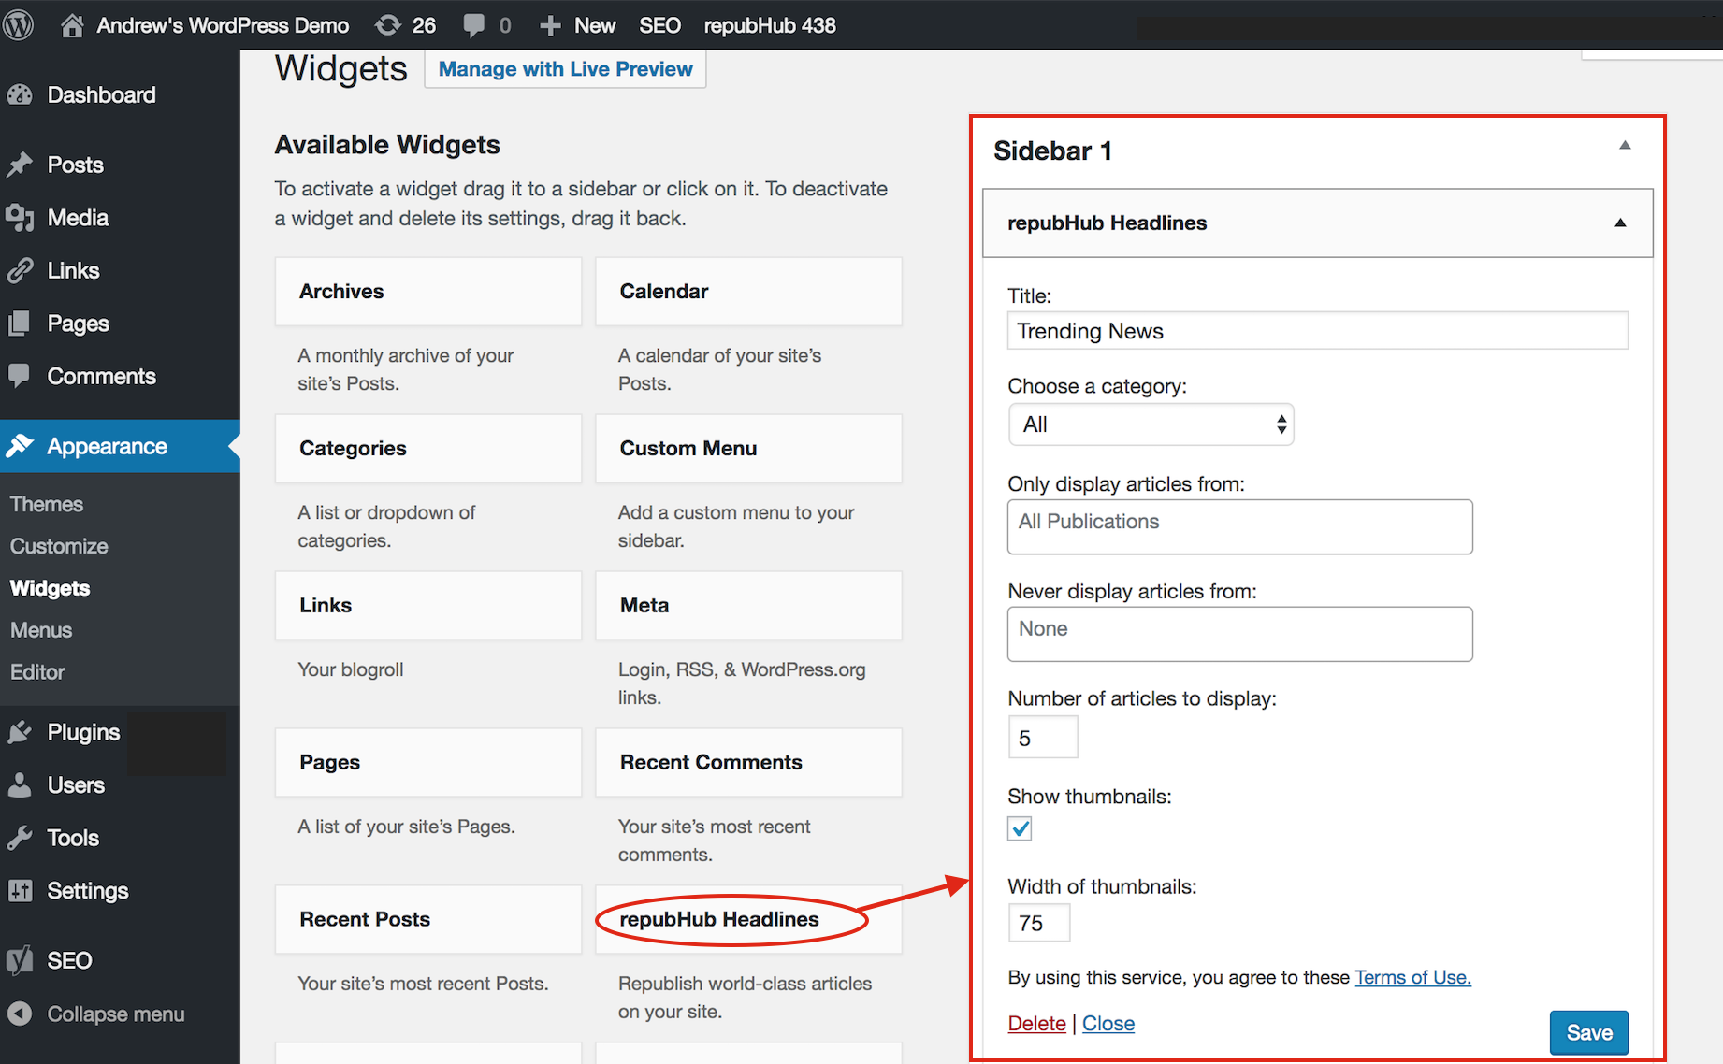Click Andrew's WordPress Demo site link
The image size is (1723, 1064).
[x=223, y=25]
